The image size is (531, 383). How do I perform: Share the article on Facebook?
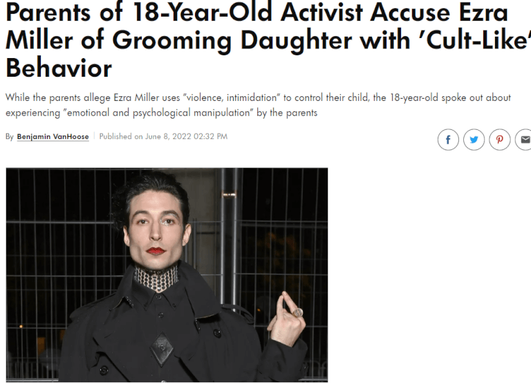click(x=448, y=140)
